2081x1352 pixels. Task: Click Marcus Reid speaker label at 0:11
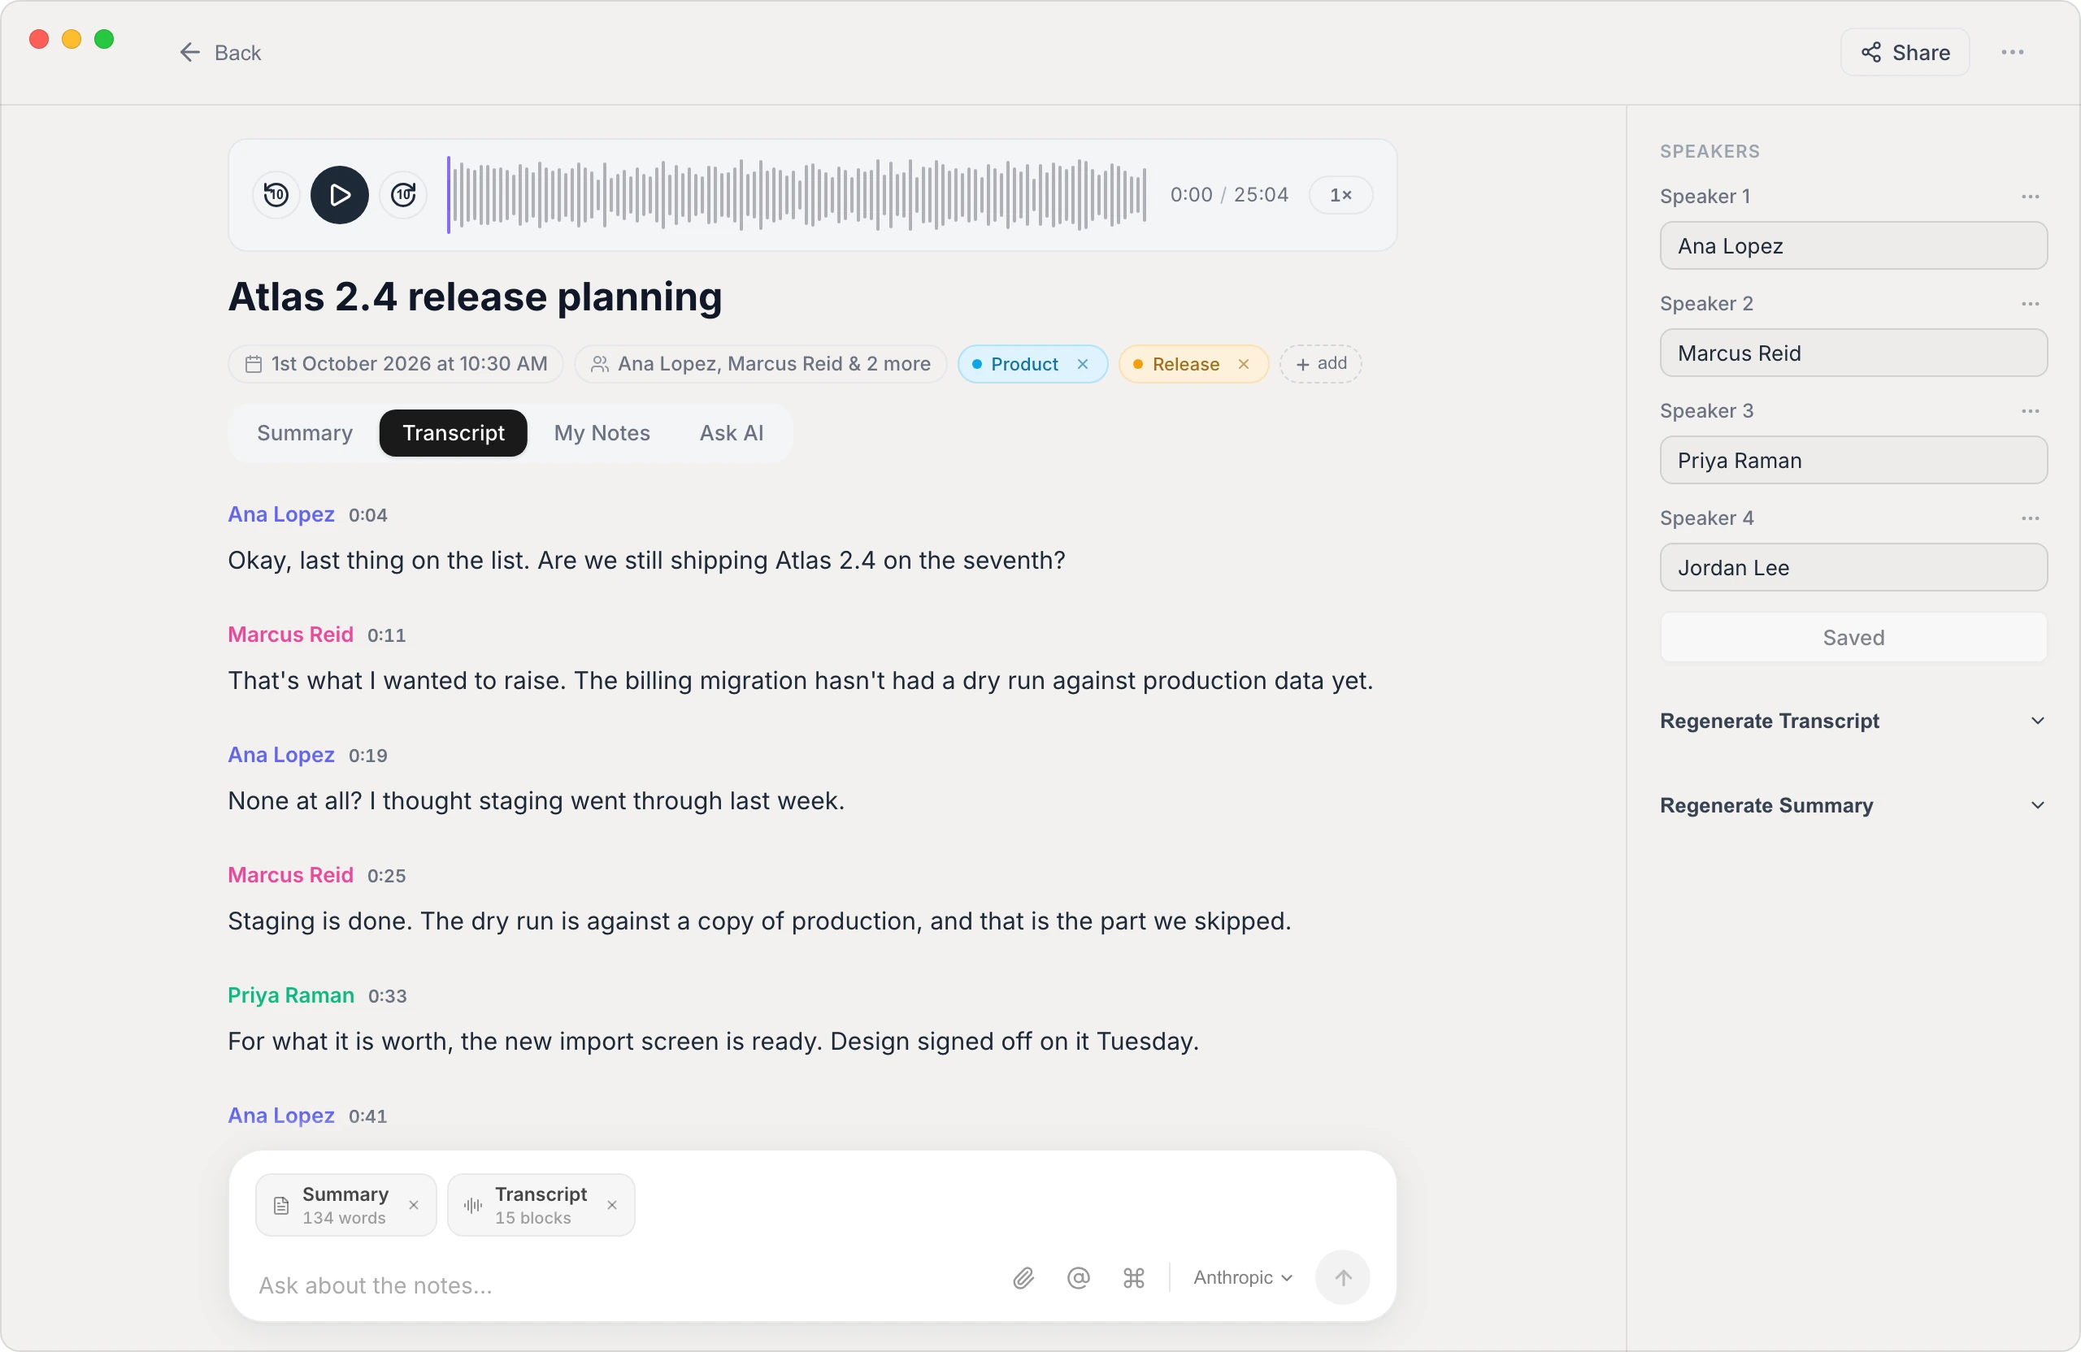291,635
